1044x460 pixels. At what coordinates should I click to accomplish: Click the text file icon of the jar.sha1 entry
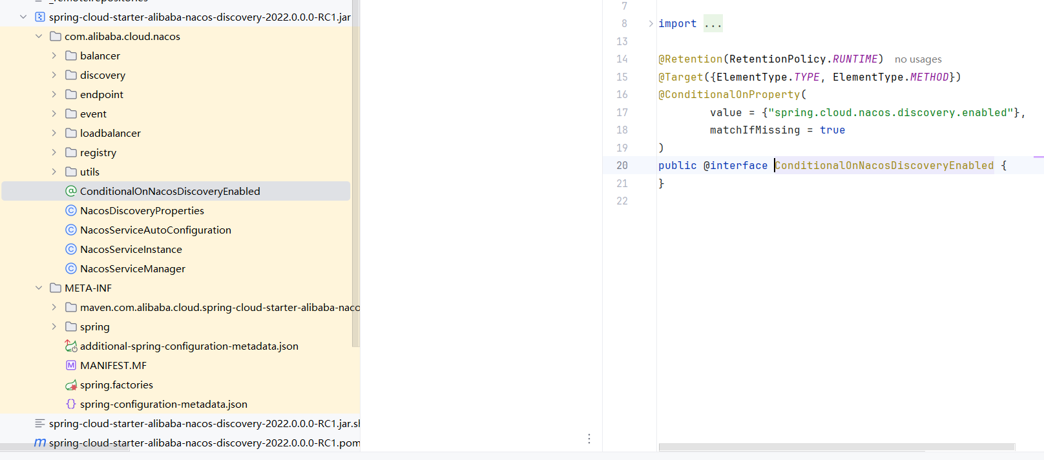[40, 423]
